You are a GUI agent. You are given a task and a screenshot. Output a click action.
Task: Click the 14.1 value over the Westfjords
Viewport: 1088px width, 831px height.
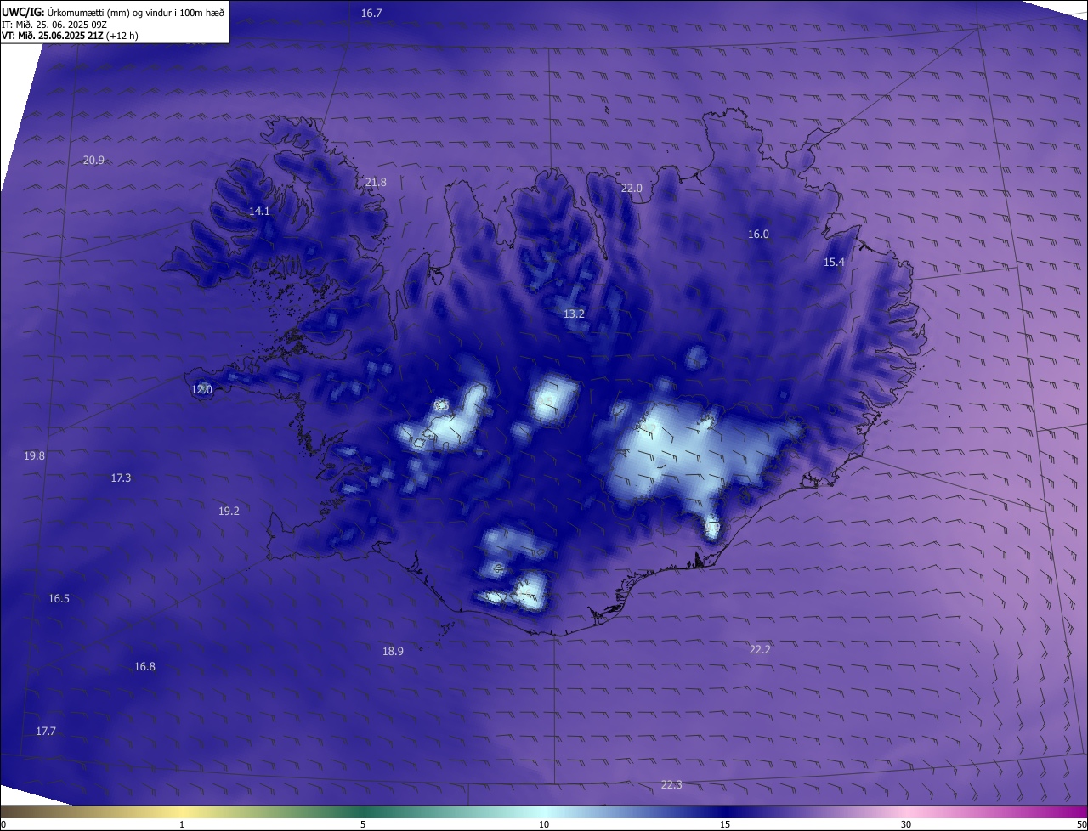(259, 211)
